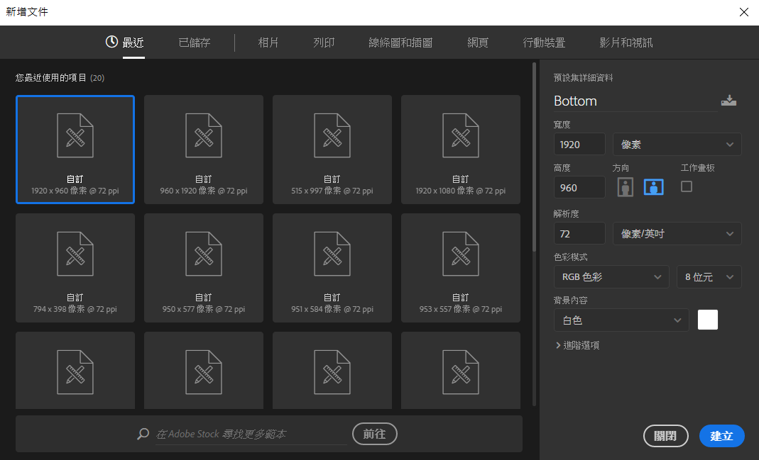Click the recent items list scrollbar

coord(535,157)
